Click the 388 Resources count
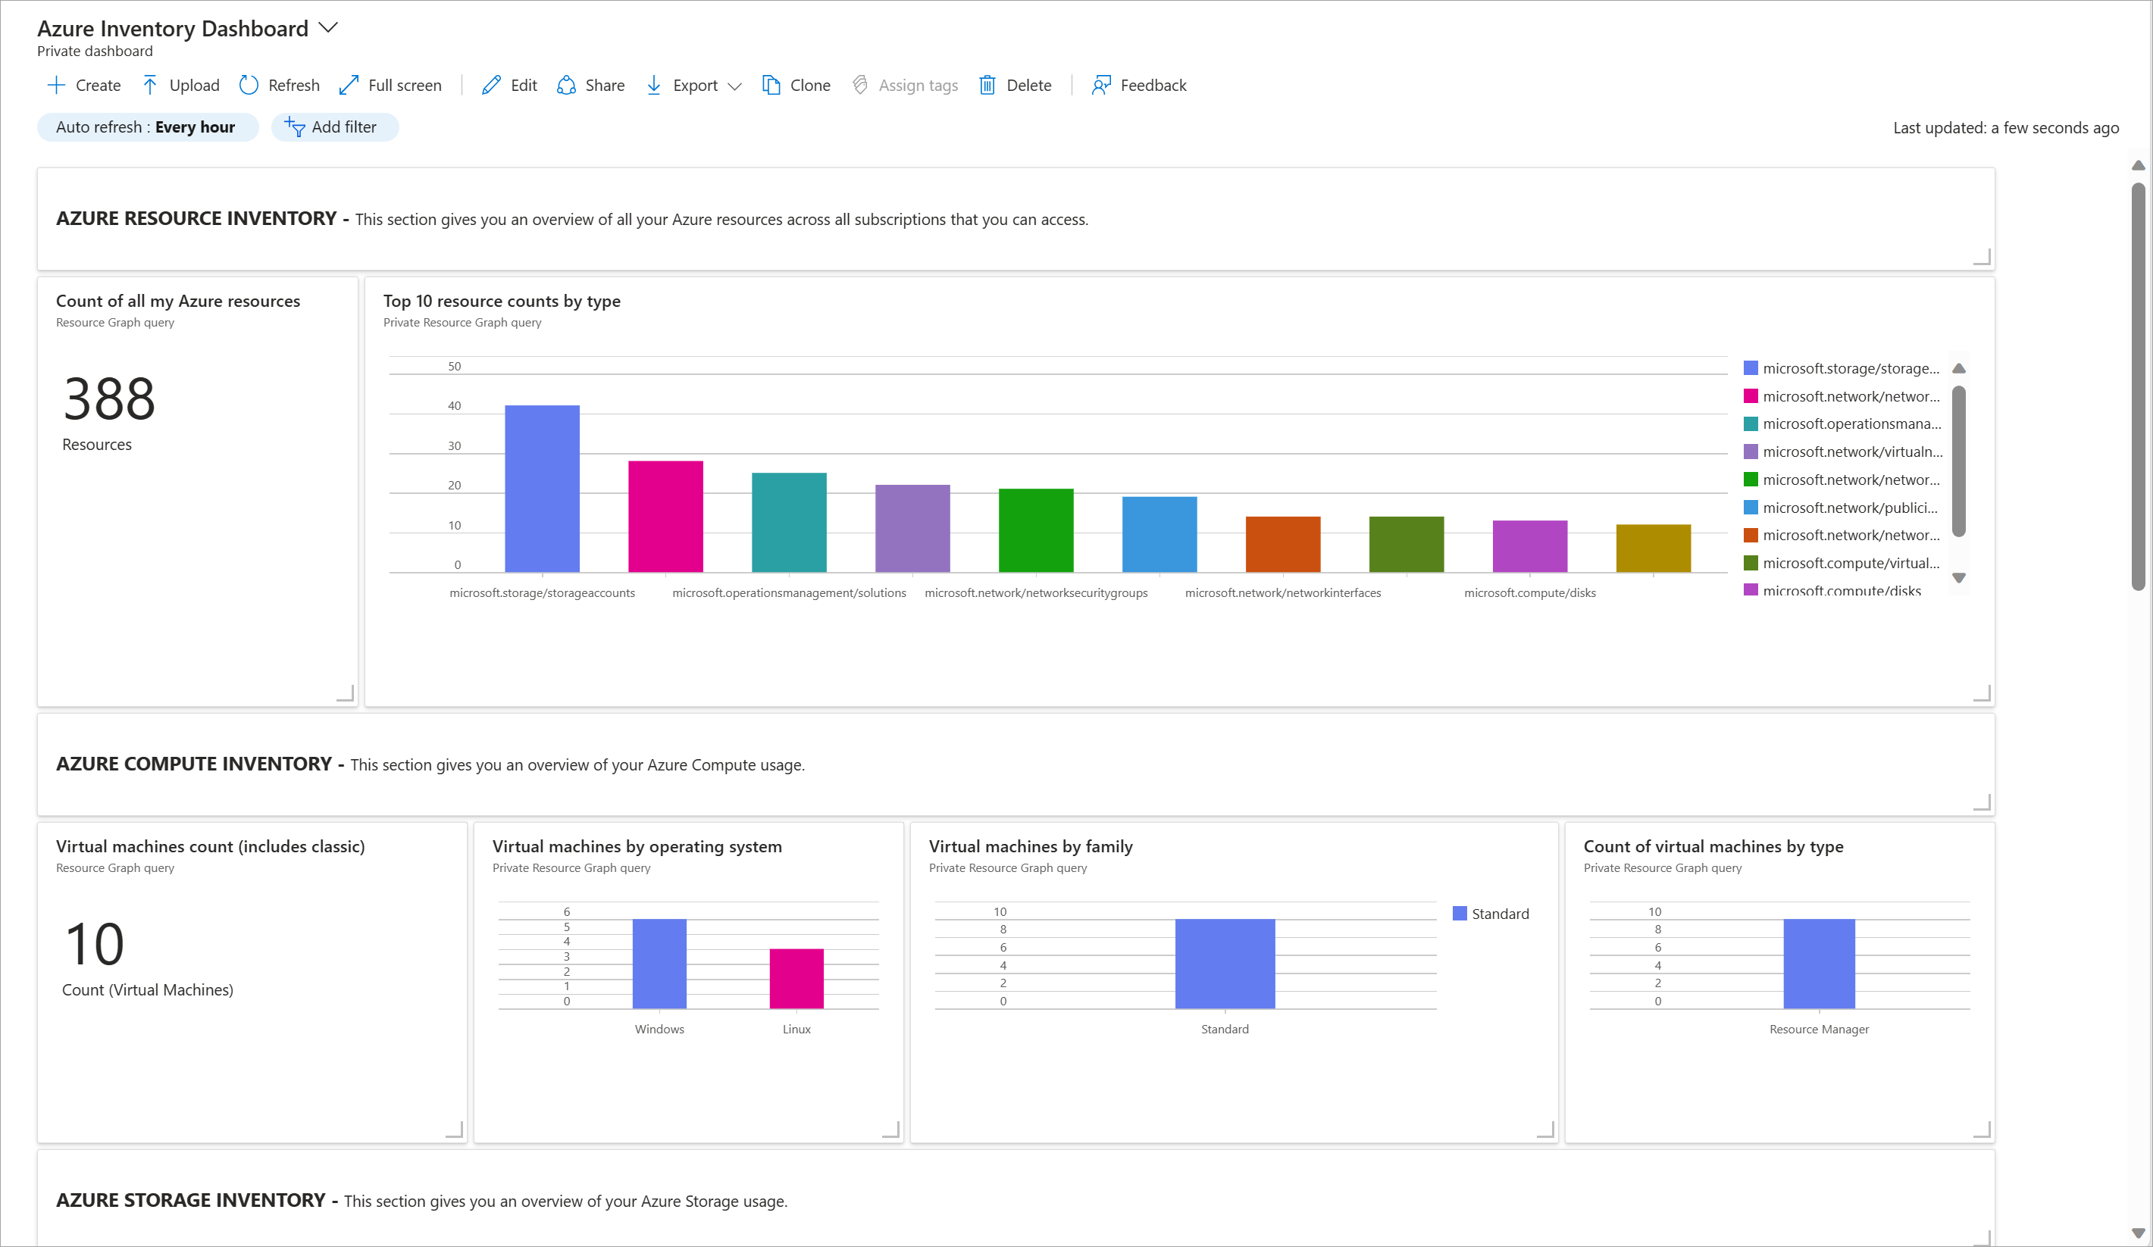The image size is (2153, 1247). coord(109,400)
